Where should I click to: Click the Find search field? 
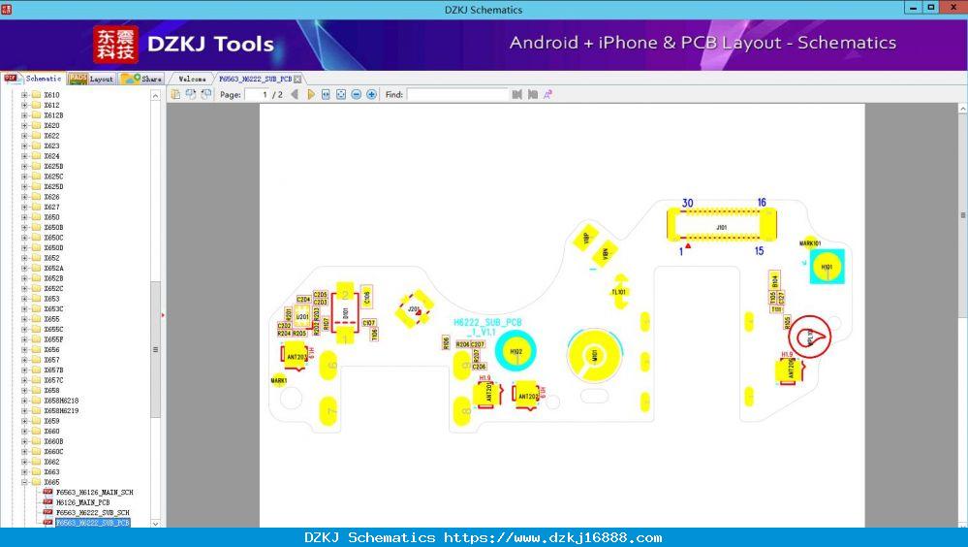(x=456, y=95)
